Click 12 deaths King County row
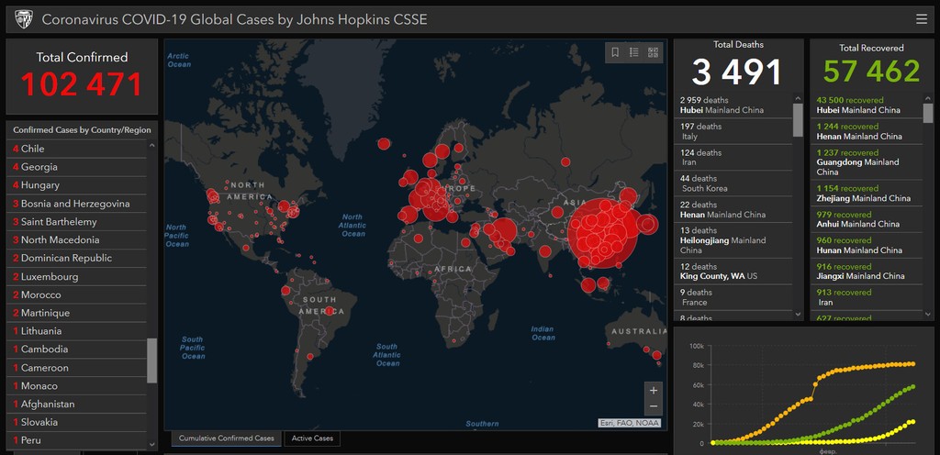This screenshot has width=940, height=455. [733, 272]
